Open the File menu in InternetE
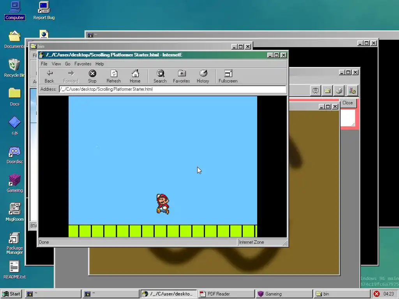This screenshot has height=299, width=399. pyautogui.click(x=44, y=64)
